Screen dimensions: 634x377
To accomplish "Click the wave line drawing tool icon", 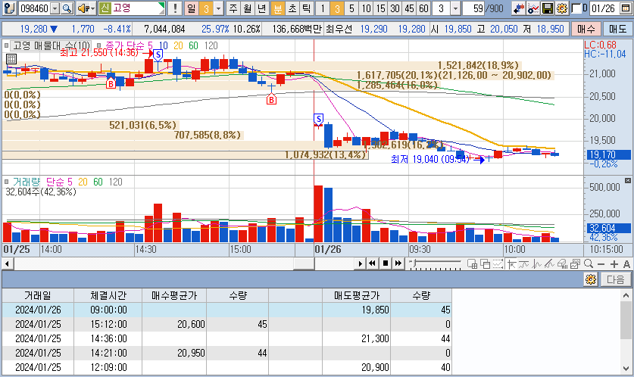I will (523, 264).
